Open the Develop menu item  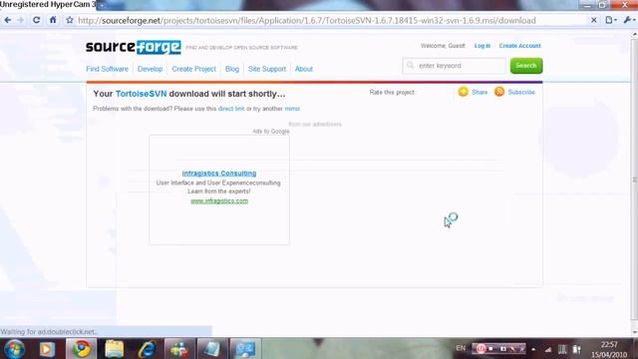click(150, 69)
